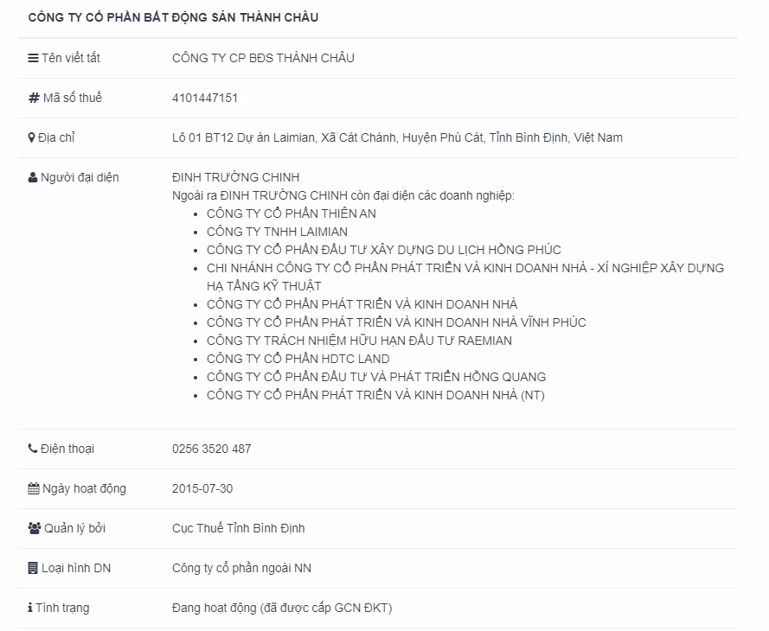Open CÔNG TY TNHH LAIMIAN link

coord(277,232)
